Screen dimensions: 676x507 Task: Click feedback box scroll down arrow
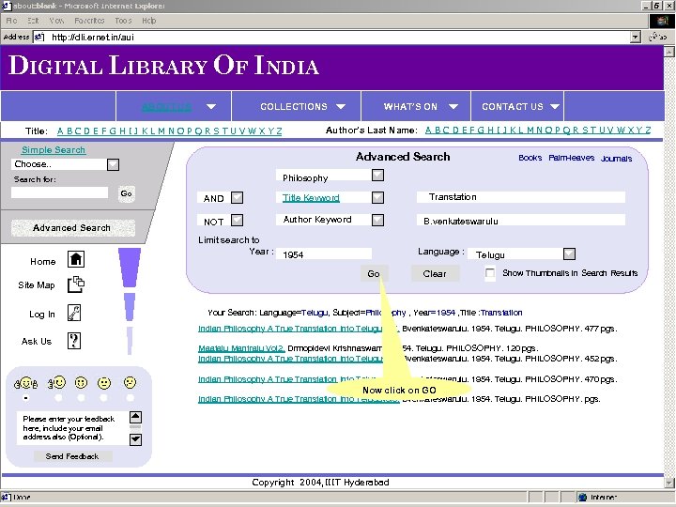(x=135, y=439)
